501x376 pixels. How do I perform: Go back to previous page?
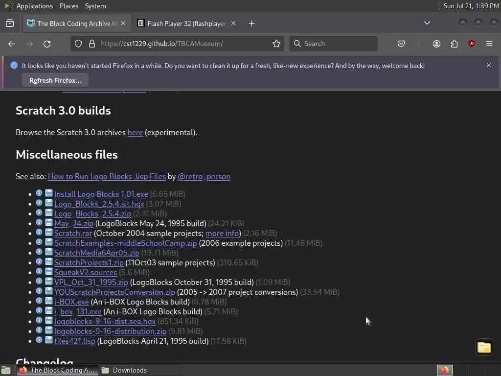12,44
